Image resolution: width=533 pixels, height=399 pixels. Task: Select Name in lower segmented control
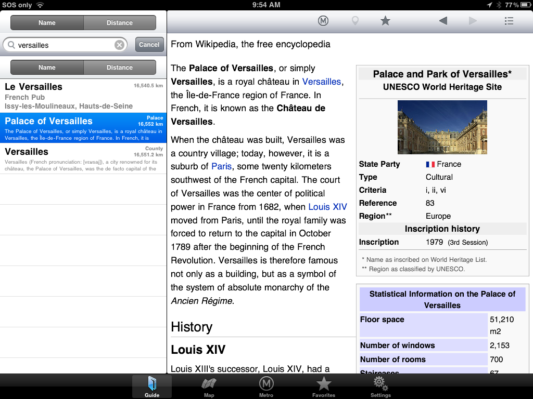(47, 67)
